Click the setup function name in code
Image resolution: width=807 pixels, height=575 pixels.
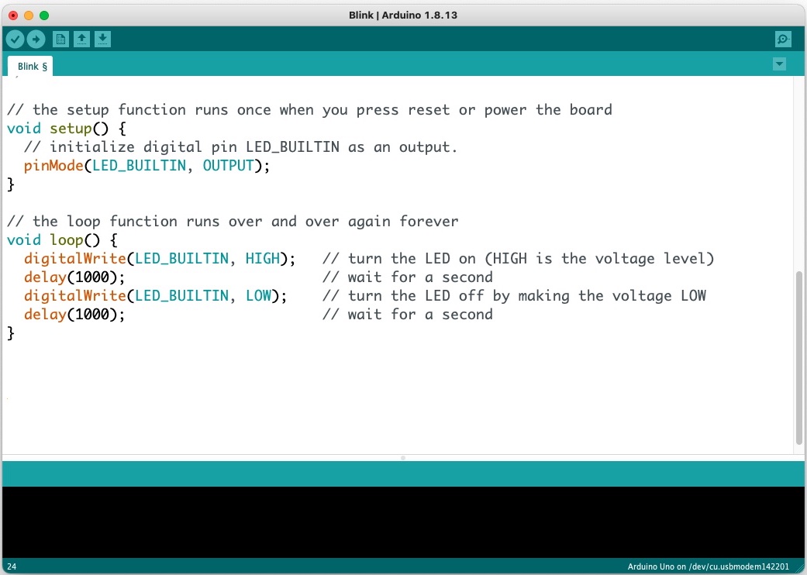(71, 129)
